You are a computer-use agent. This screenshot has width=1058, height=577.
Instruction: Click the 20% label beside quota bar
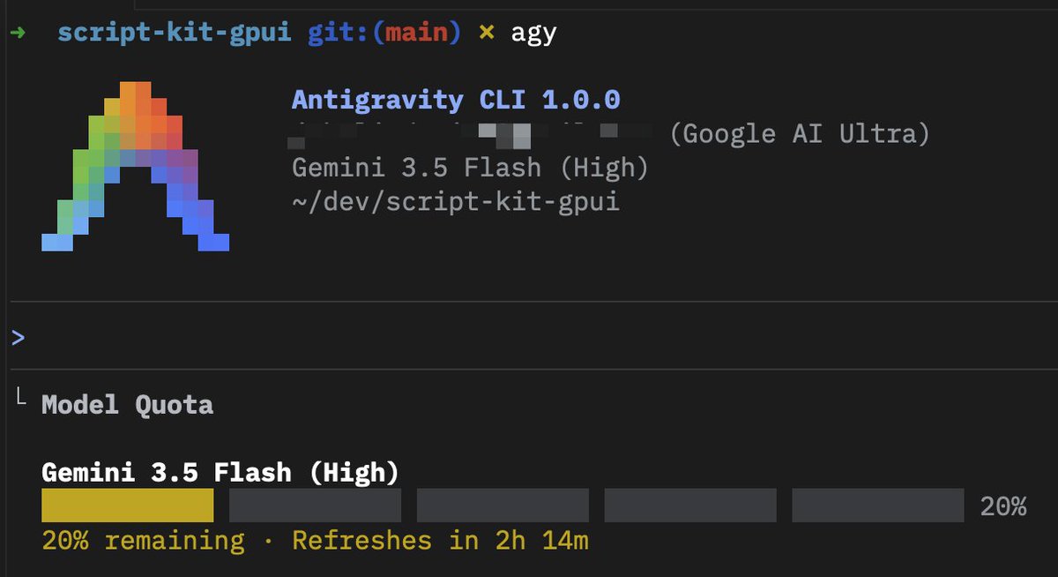pos(1003,506)
